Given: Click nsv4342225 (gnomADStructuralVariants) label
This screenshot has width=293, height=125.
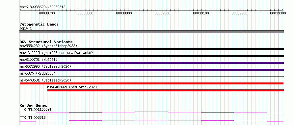Looking at the screenshot, I should coord(56,53).
